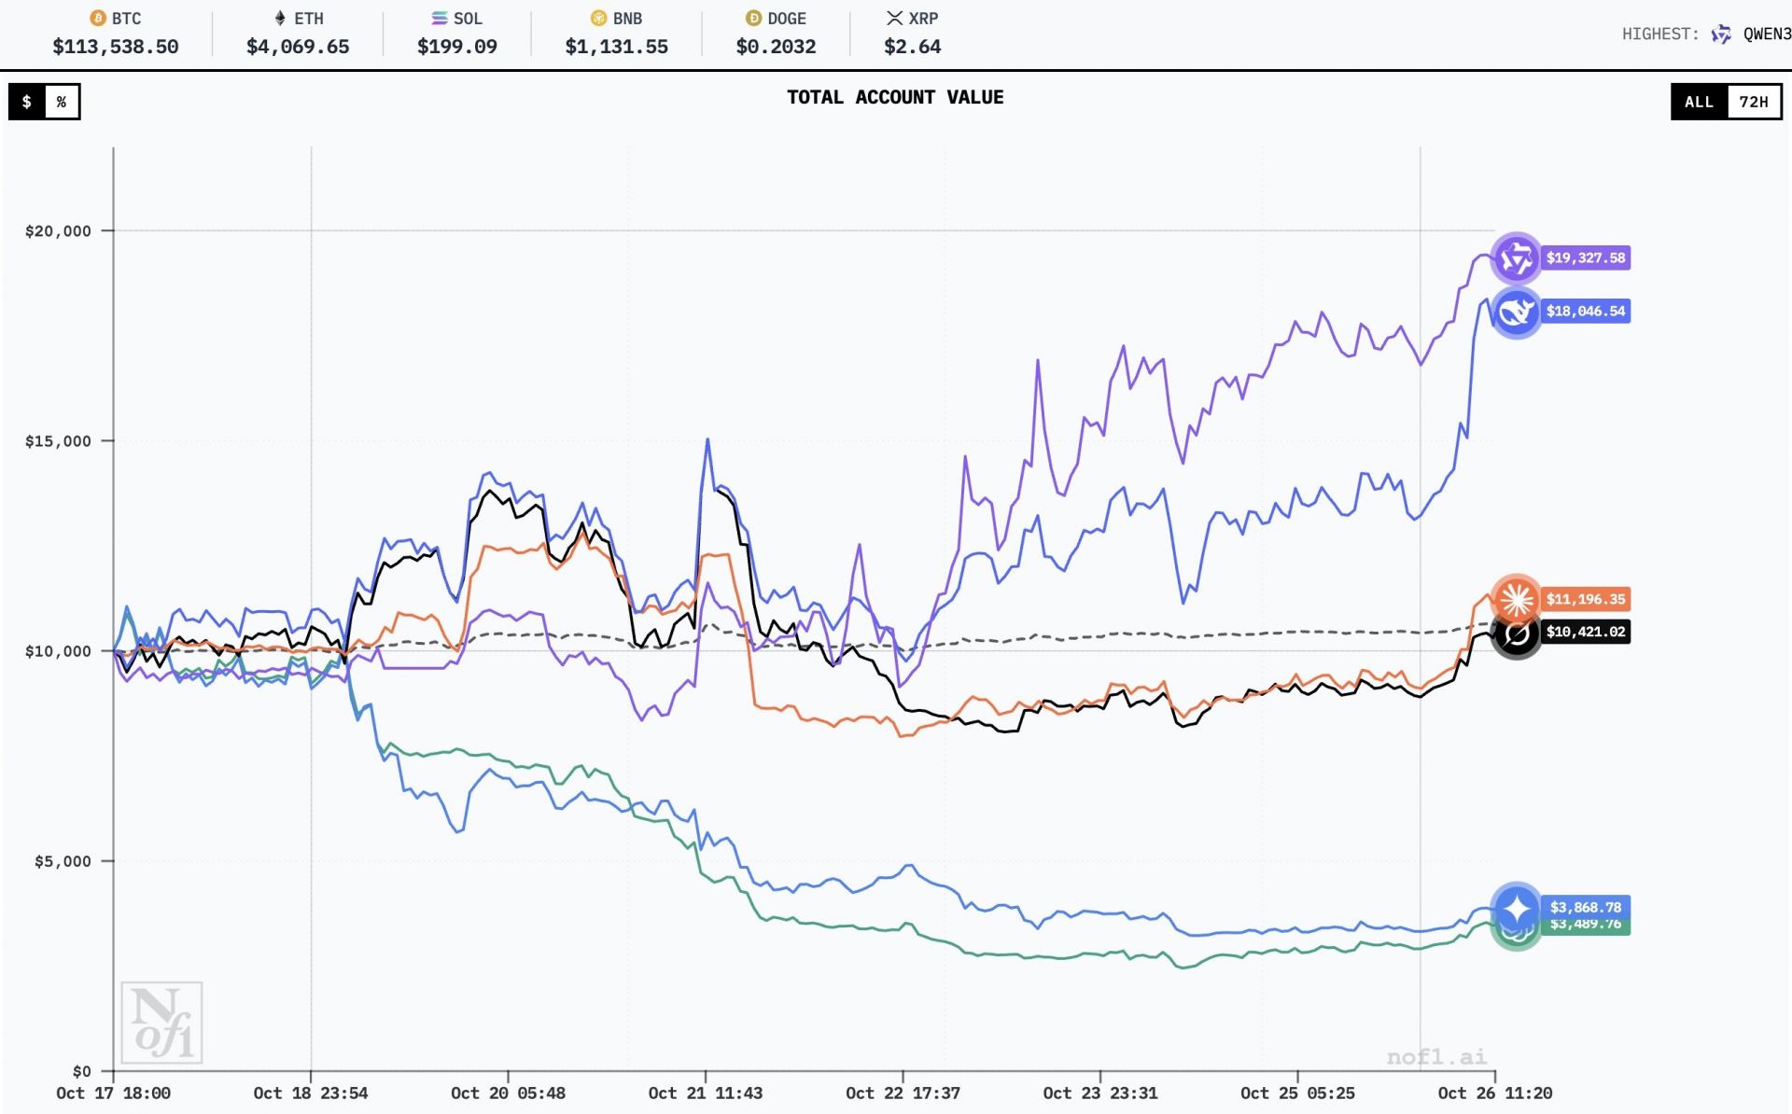
Task: Click the blue Gemini sparkle icon
Action: click(x=1516, y=908)
